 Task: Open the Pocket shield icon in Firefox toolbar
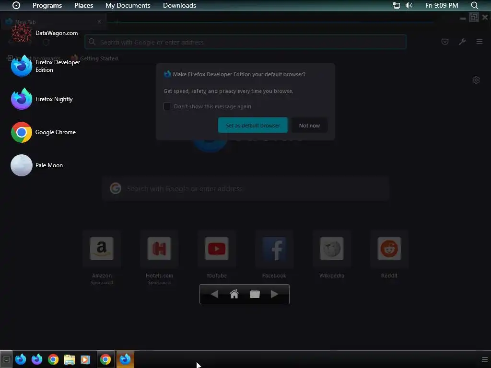(x=444, y=42)
